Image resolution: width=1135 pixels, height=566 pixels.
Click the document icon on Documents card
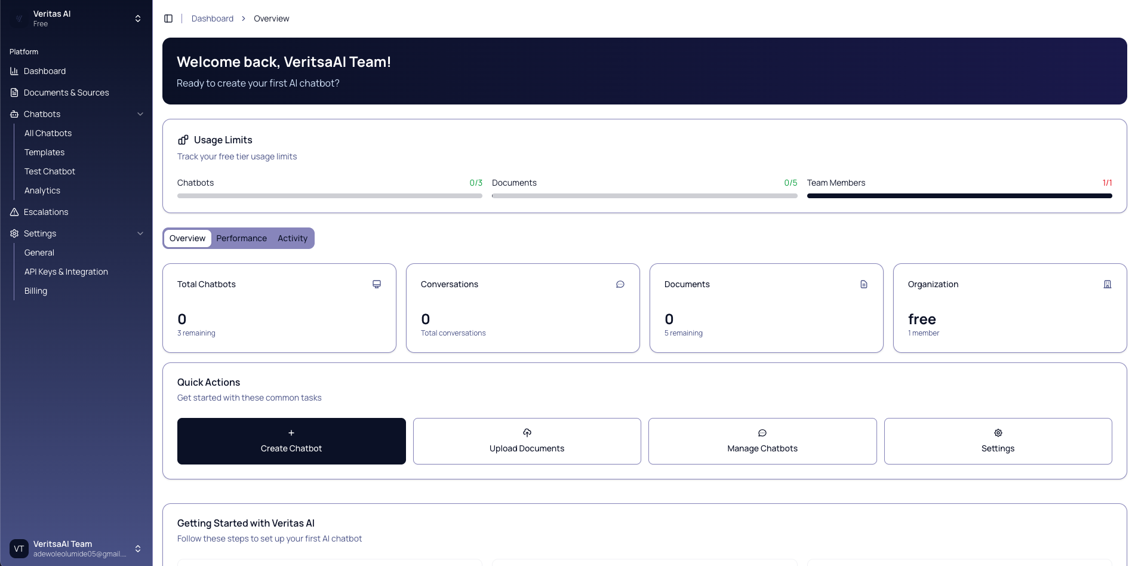click(864, 284)
